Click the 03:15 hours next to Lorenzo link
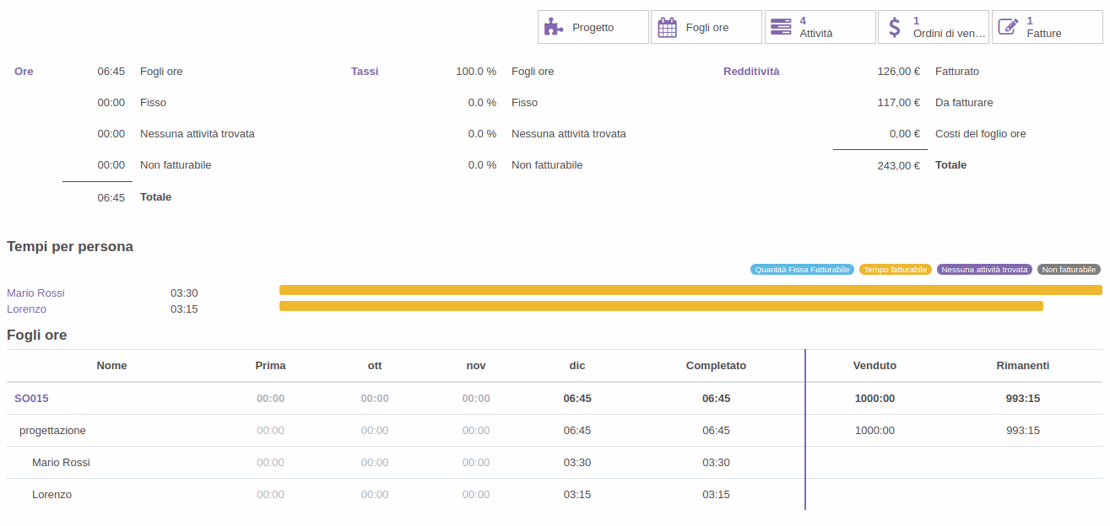This screenshot has width=1110, height=526. (x=184, y=309)
